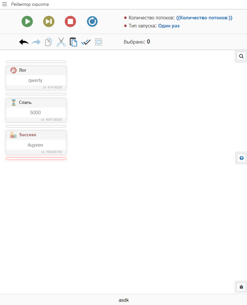Click the {{Количество потоков:}} link
This screenshot has width=247, height=305.
pos(204,18)
